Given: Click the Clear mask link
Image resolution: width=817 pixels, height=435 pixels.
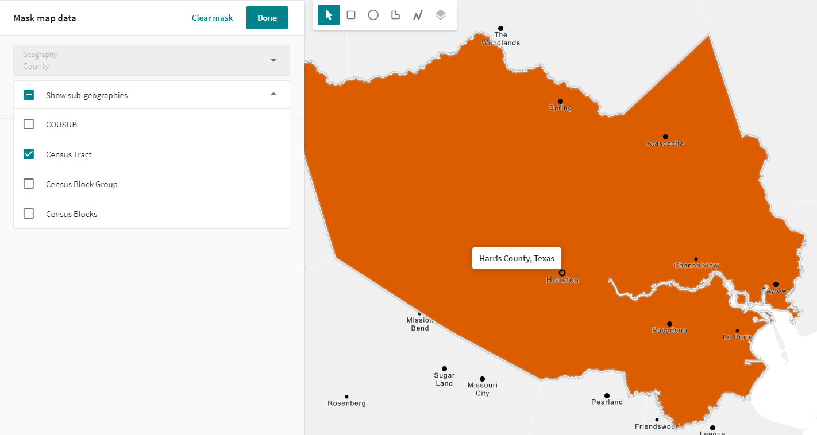Looking at the screenshot, I should [x=212, y=18].
